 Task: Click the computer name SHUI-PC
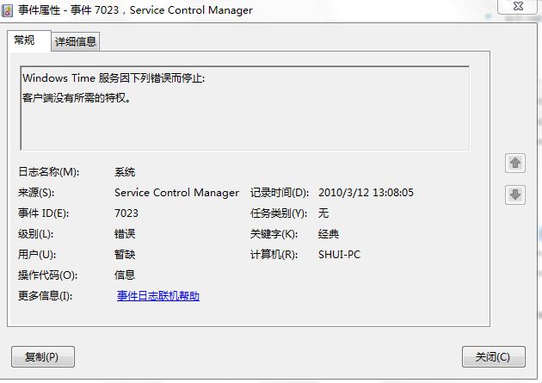pyautogui.click(x=339, y=255)
